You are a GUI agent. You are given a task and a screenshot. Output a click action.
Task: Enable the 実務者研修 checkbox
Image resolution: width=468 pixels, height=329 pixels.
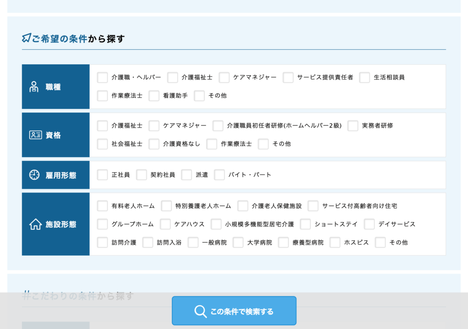[x=353, y=126]
